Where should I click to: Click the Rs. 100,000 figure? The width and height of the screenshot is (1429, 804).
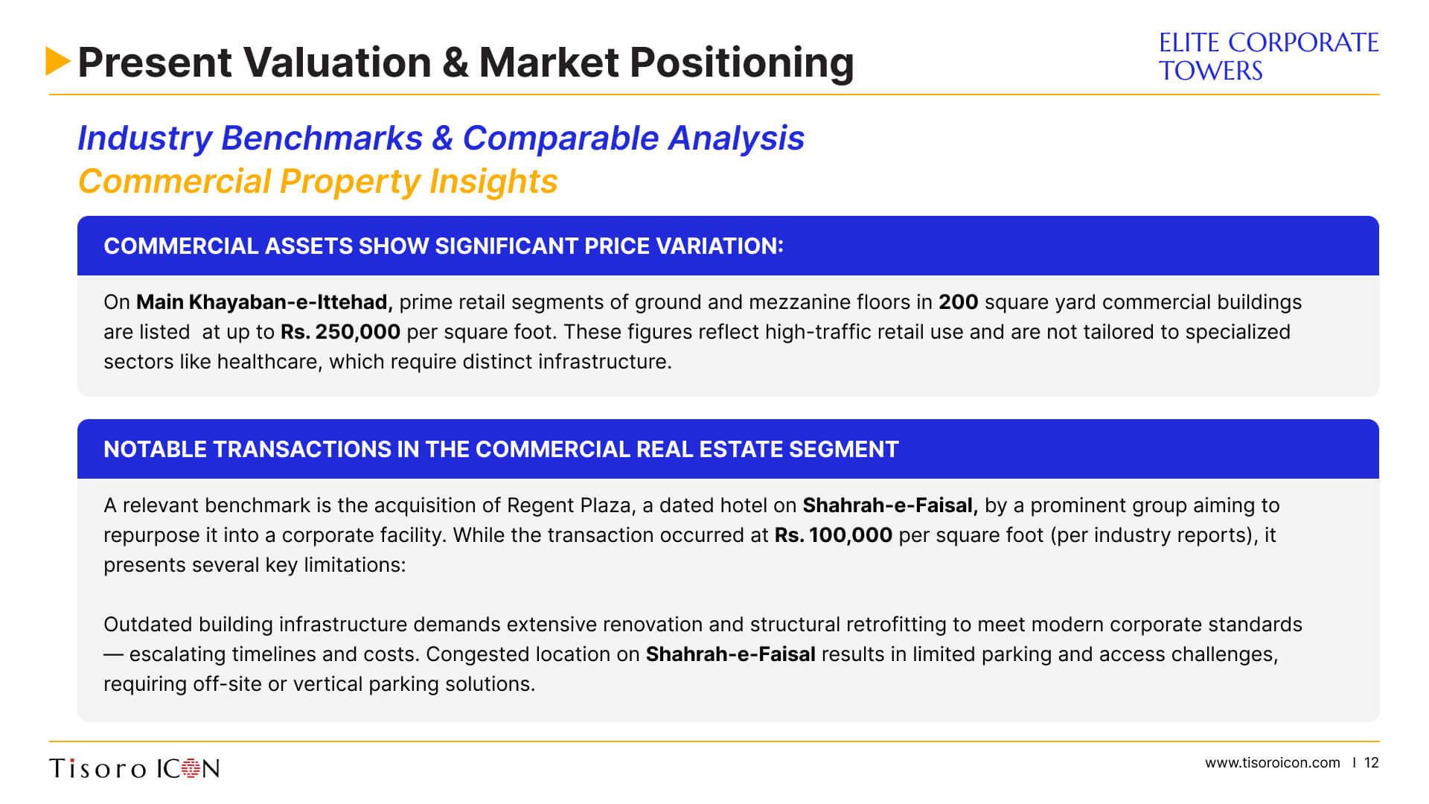coord(833,535)
